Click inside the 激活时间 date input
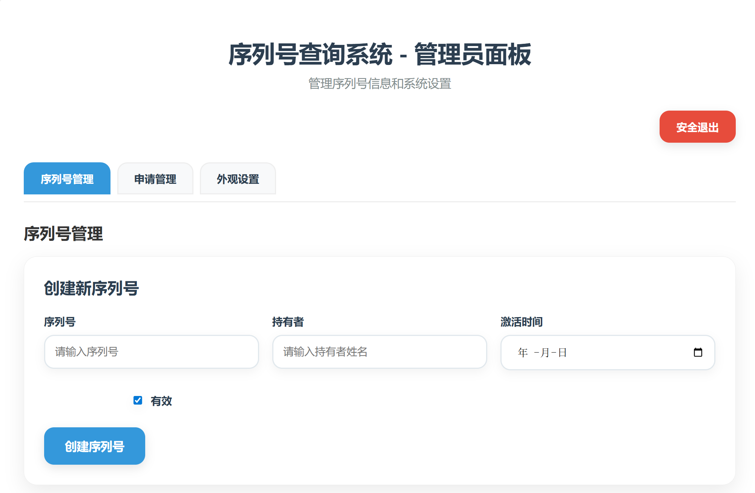Screen dimensions: 755x493 (603, 352)
